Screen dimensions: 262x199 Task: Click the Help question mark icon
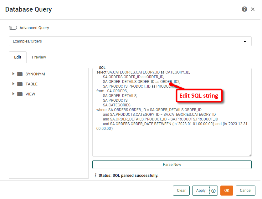click(x=244, y=9)
